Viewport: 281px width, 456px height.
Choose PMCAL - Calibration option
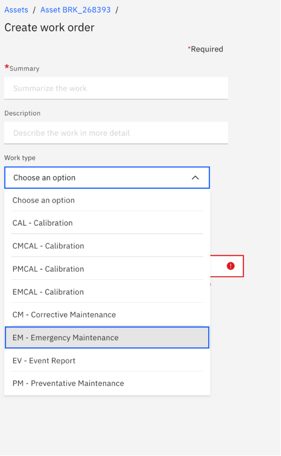coord(107,269)
